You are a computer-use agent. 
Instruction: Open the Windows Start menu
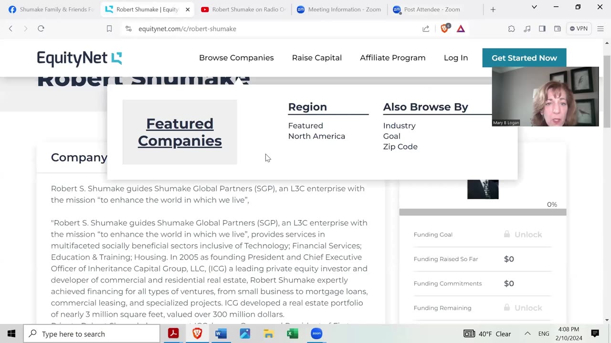point(11,333)
